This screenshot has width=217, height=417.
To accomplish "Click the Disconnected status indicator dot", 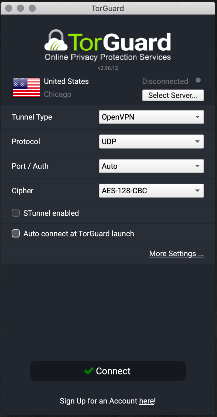I will 198,80.
